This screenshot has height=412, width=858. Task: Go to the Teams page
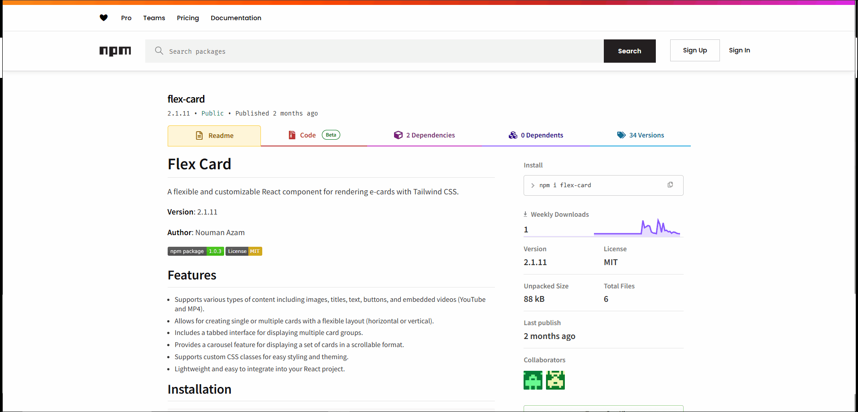pyautogui.click(x=154, y=18)
